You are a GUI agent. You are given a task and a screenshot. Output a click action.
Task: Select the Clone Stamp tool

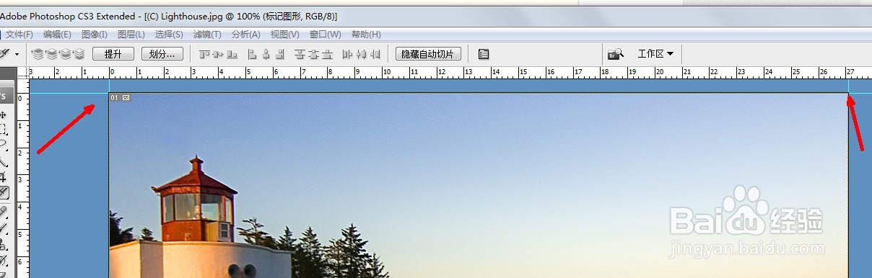[x=4, y=245]
